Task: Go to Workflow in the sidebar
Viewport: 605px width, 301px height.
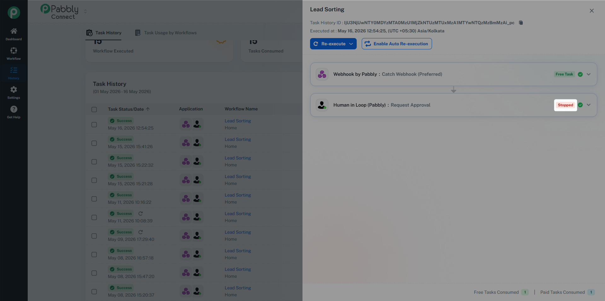Action: point(14,54)
